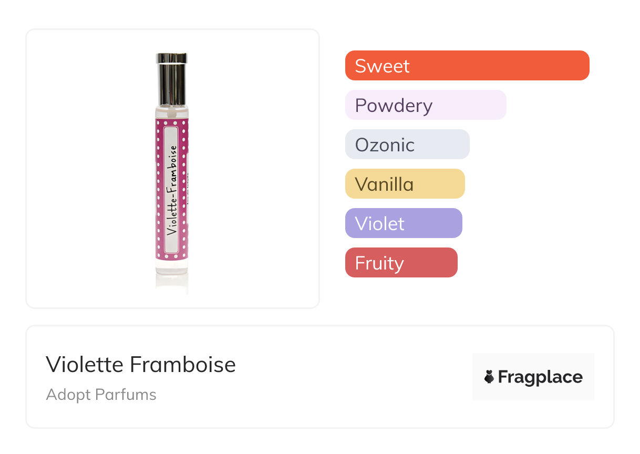Click the clear glass neck below cap
This screenshot has height=454, width=640.
click(x=171, y=111)
